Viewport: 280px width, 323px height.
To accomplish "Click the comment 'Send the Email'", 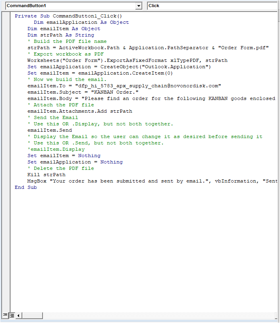I will click(52, 117).
